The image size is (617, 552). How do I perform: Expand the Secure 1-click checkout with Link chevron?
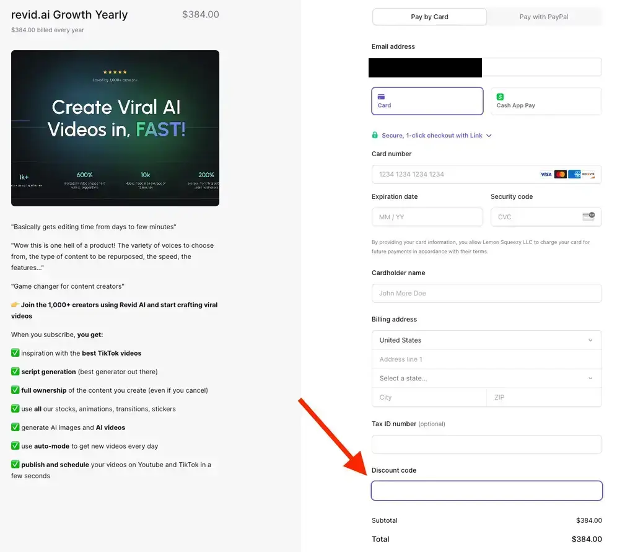point(489,136)
